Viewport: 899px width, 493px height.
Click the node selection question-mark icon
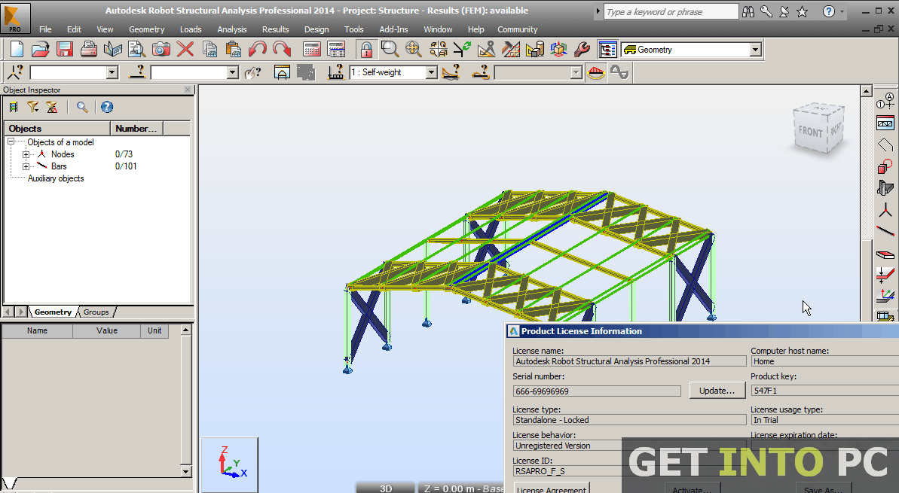pos(16,72)
